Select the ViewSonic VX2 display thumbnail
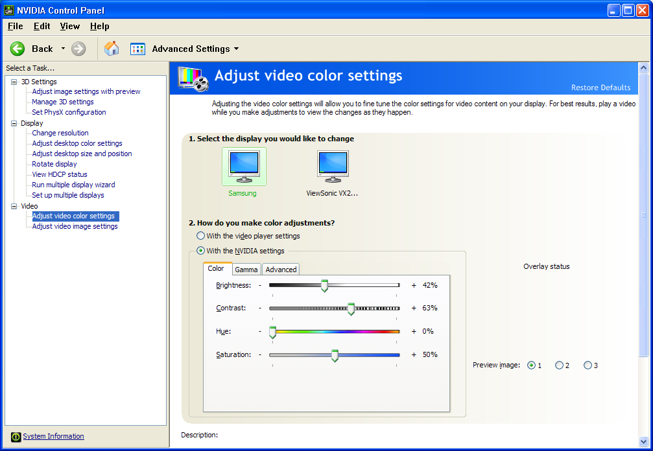The width and height of the screenshot is (653, 451). point(333,167)
